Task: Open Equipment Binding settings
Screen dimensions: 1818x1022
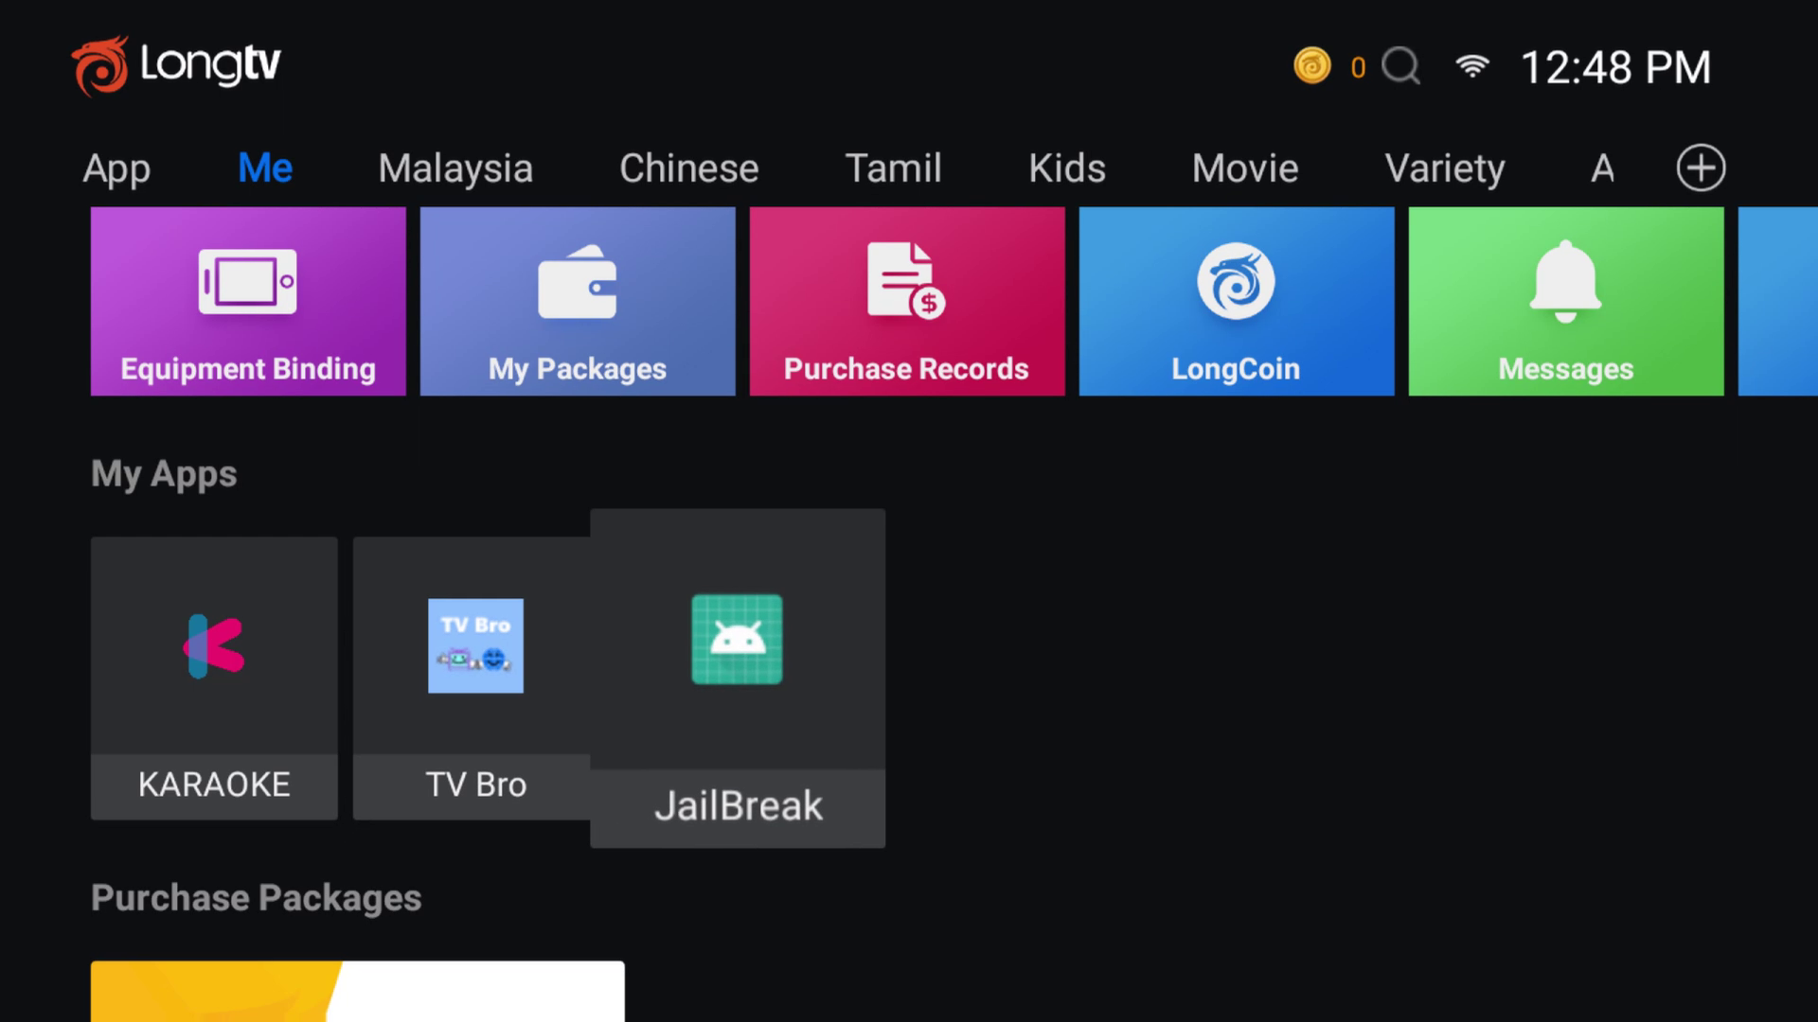Action: [x=248, y=301]
